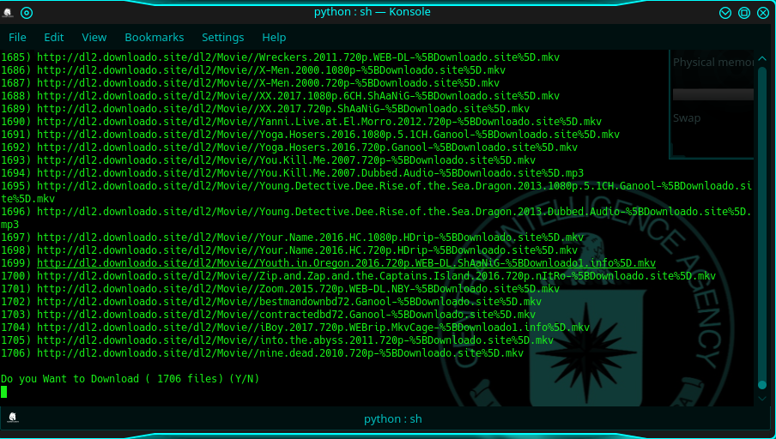Image resolution: width=776 pixels, height=439 pixels.
Task: Click the pin-on-all-desktops circle icon in title bar
Action: (x=27, y=13)
